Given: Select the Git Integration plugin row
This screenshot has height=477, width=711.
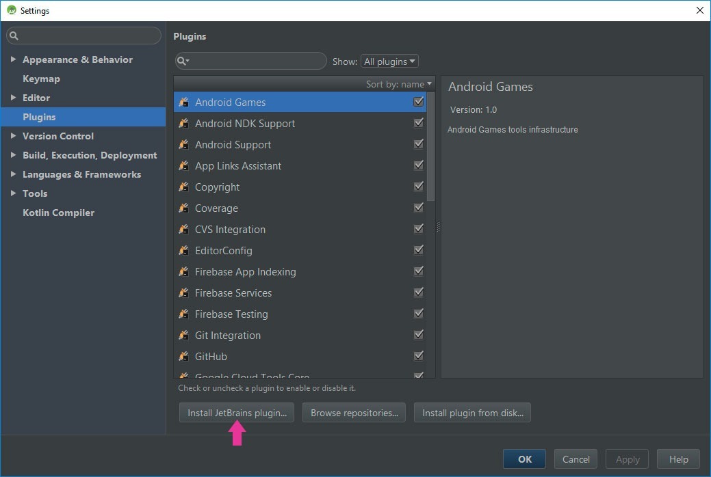Looking at the screenshot, I should pyautogui.click(x=300, y=336).
